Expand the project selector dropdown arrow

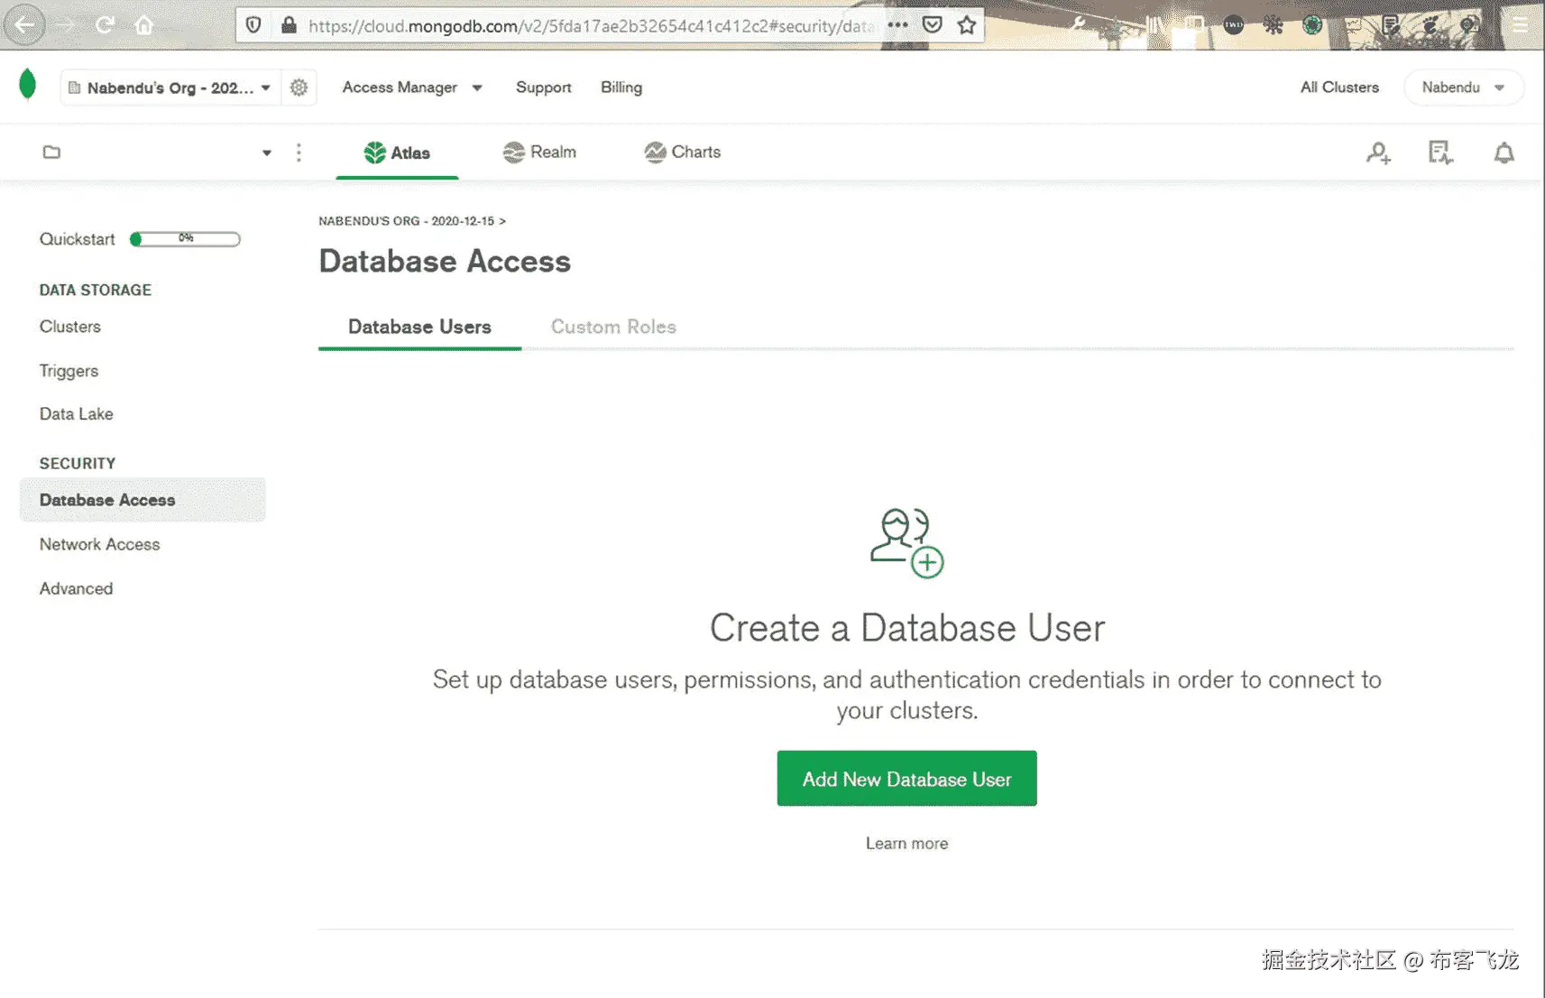click(267, 152)
